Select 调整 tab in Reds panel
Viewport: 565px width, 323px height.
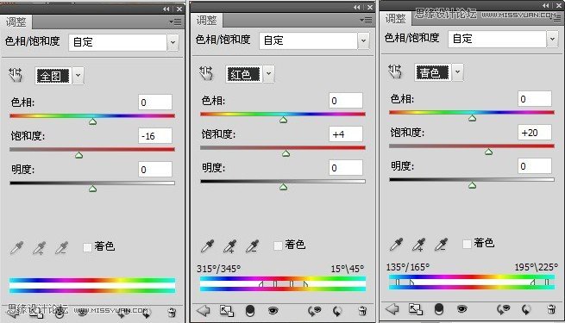[206, 21]
